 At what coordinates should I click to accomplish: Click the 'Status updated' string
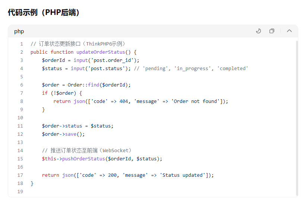click(x=182, y=175)
